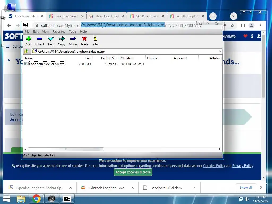Screen dimensions: 272x204
Task: Switch to the Install Complete tab
Action: [x=187, y=16]
